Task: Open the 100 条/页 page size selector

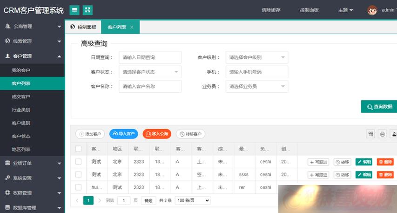Action: pos(193,200)
